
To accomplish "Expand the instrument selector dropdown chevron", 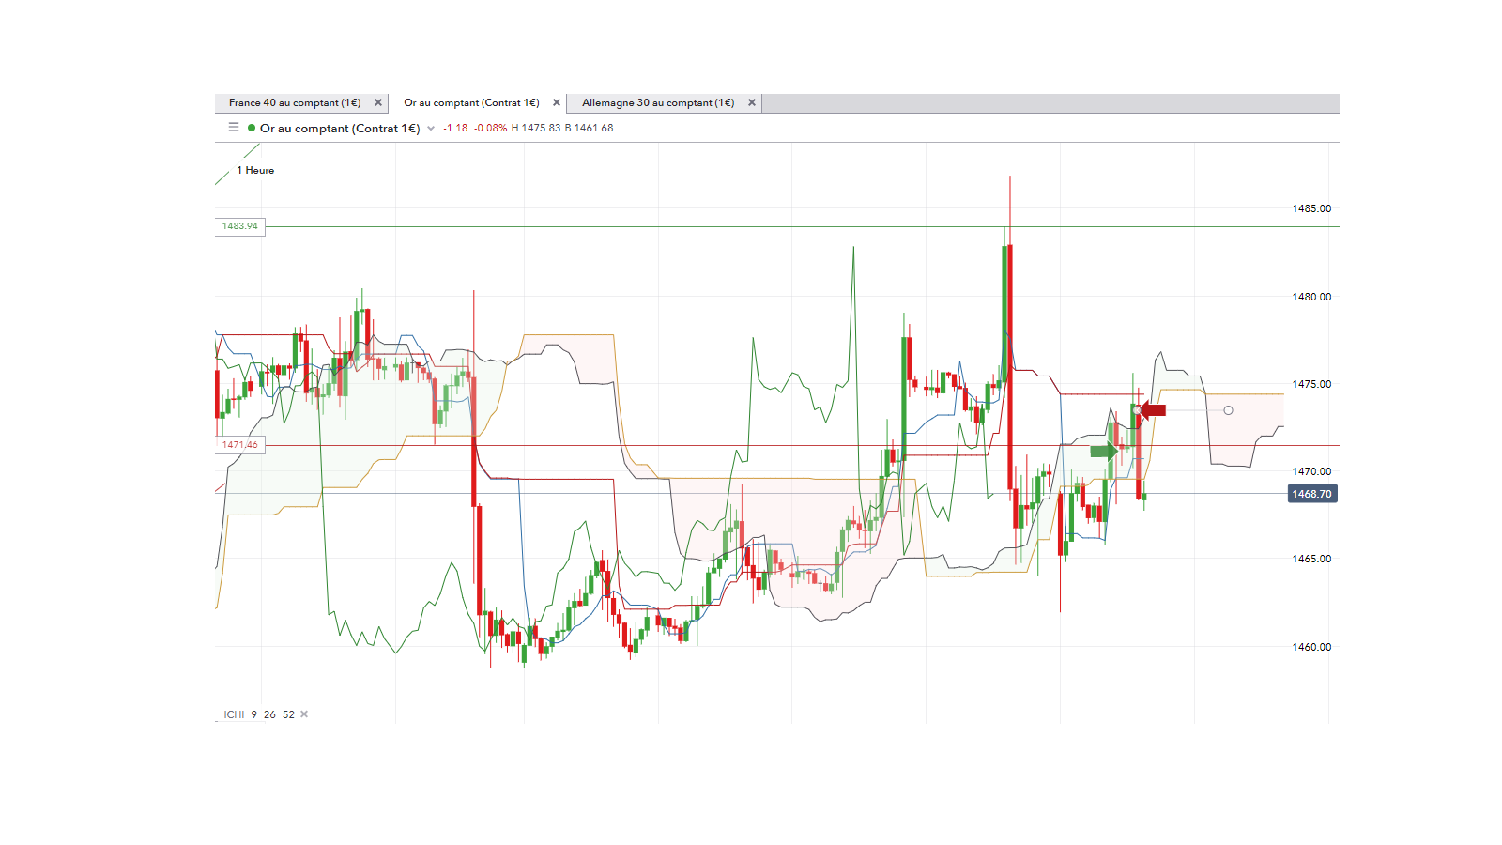I will pos(431,129).
